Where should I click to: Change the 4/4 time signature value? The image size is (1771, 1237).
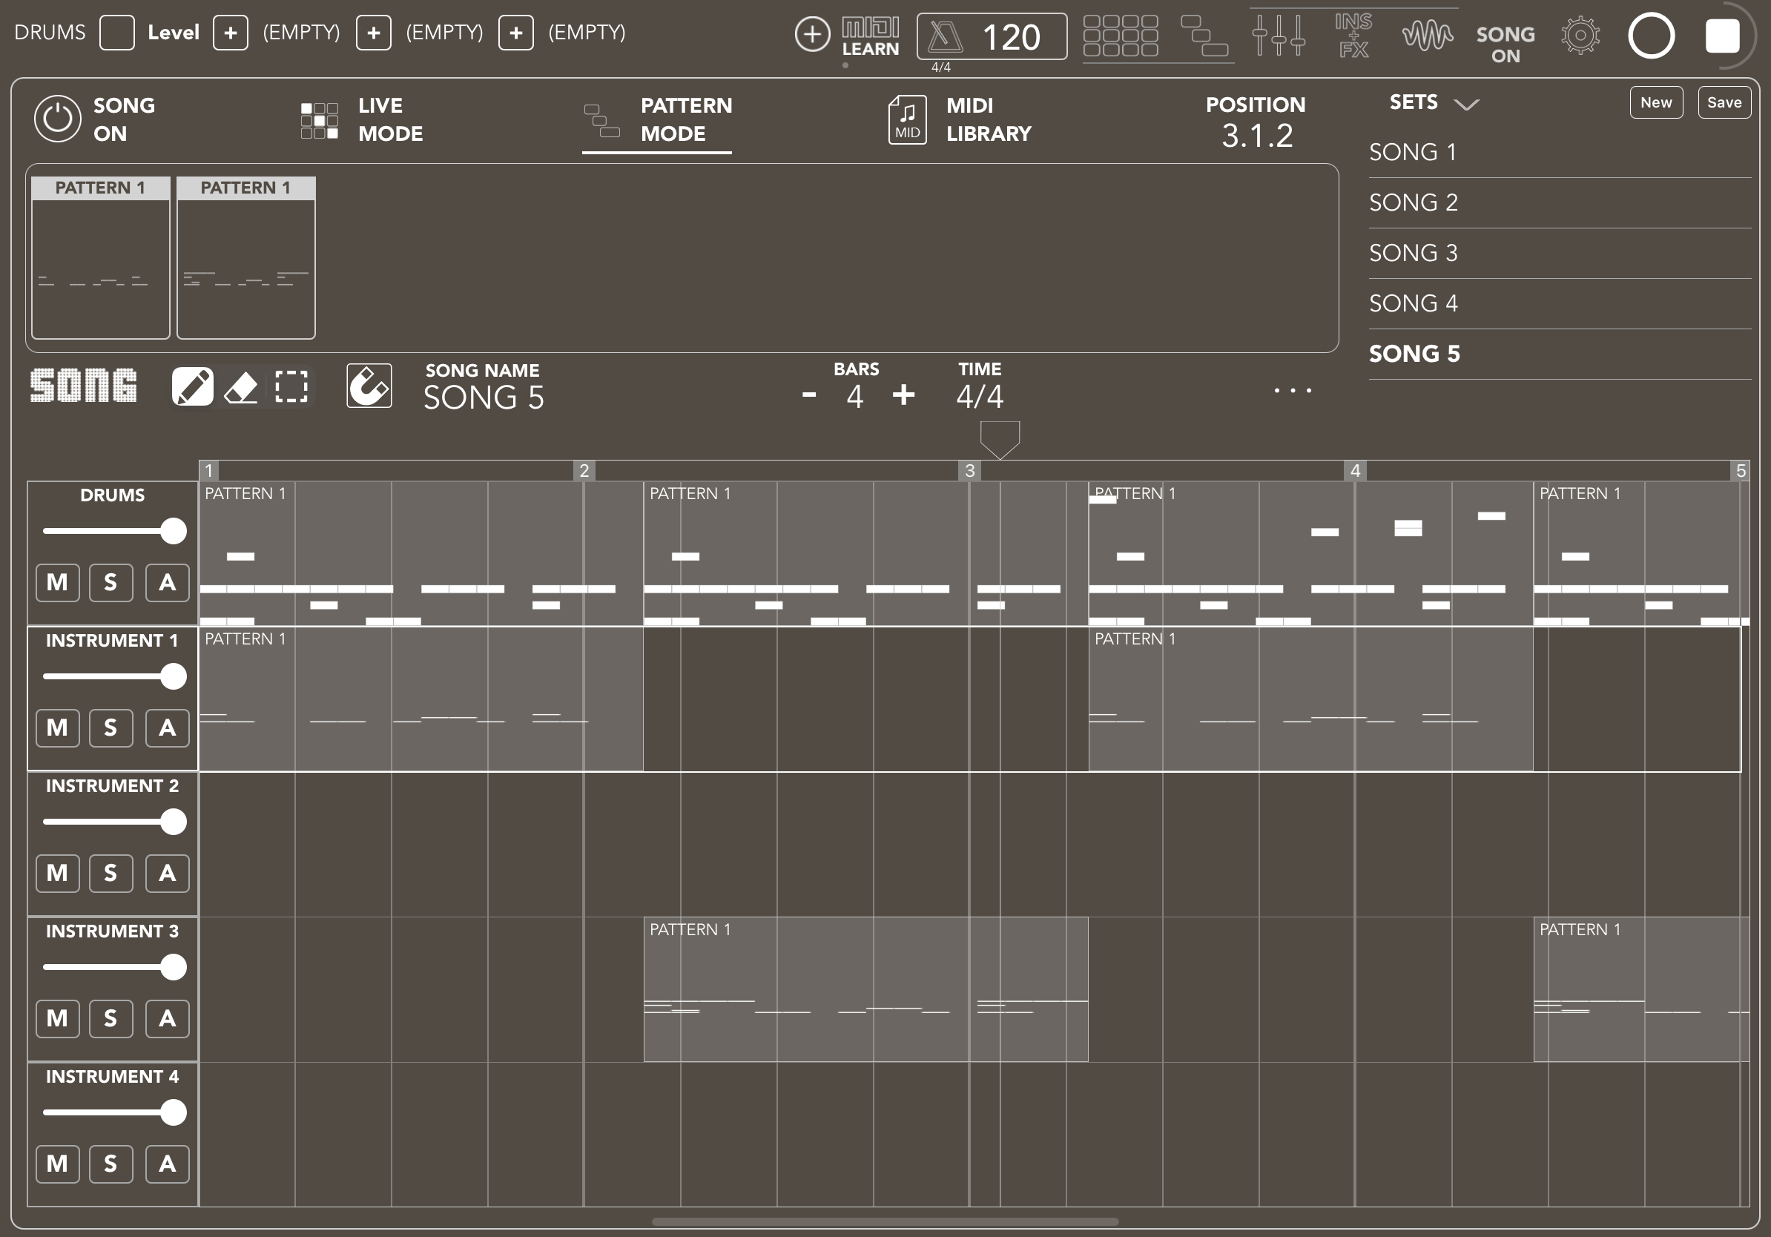click(x=980, y=397)
